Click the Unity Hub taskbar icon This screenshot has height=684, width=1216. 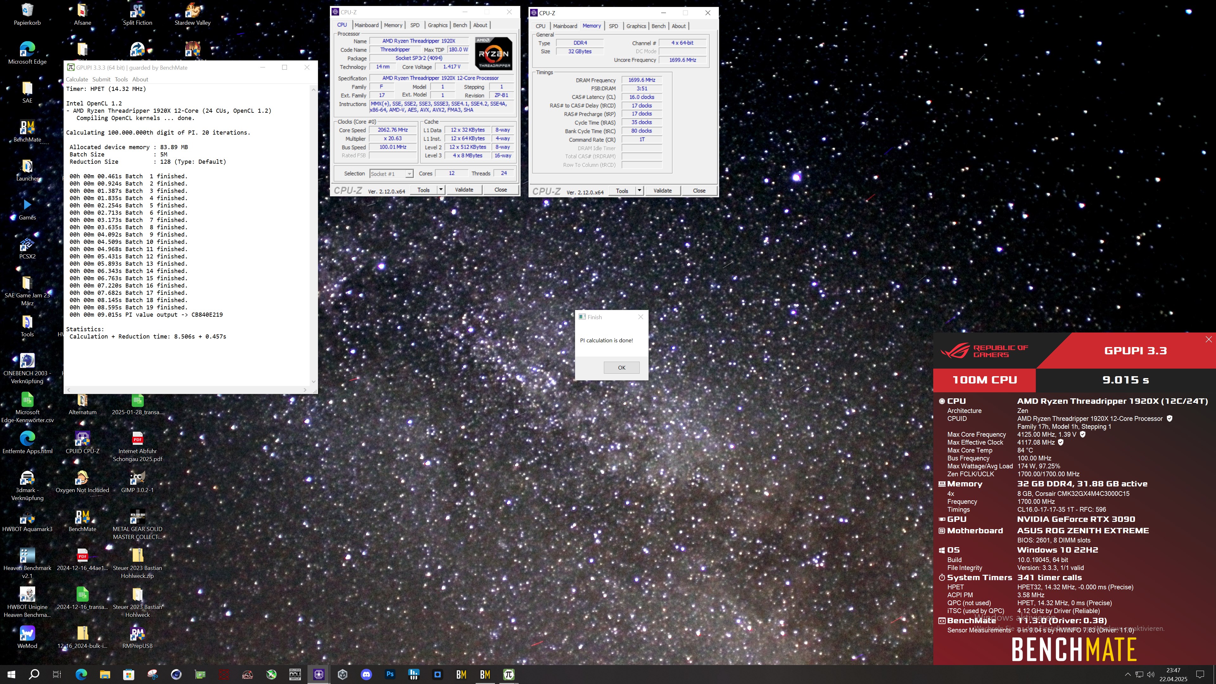coord(343,674)
